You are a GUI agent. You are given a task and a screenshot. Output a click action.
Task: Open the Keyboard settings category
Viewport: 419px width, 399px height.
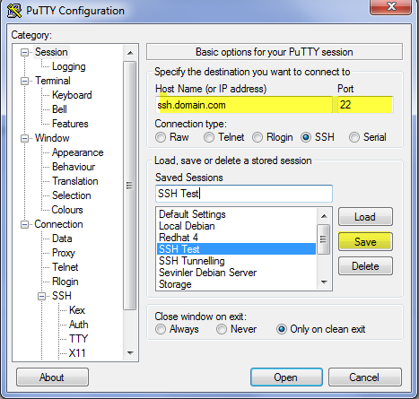72,95
